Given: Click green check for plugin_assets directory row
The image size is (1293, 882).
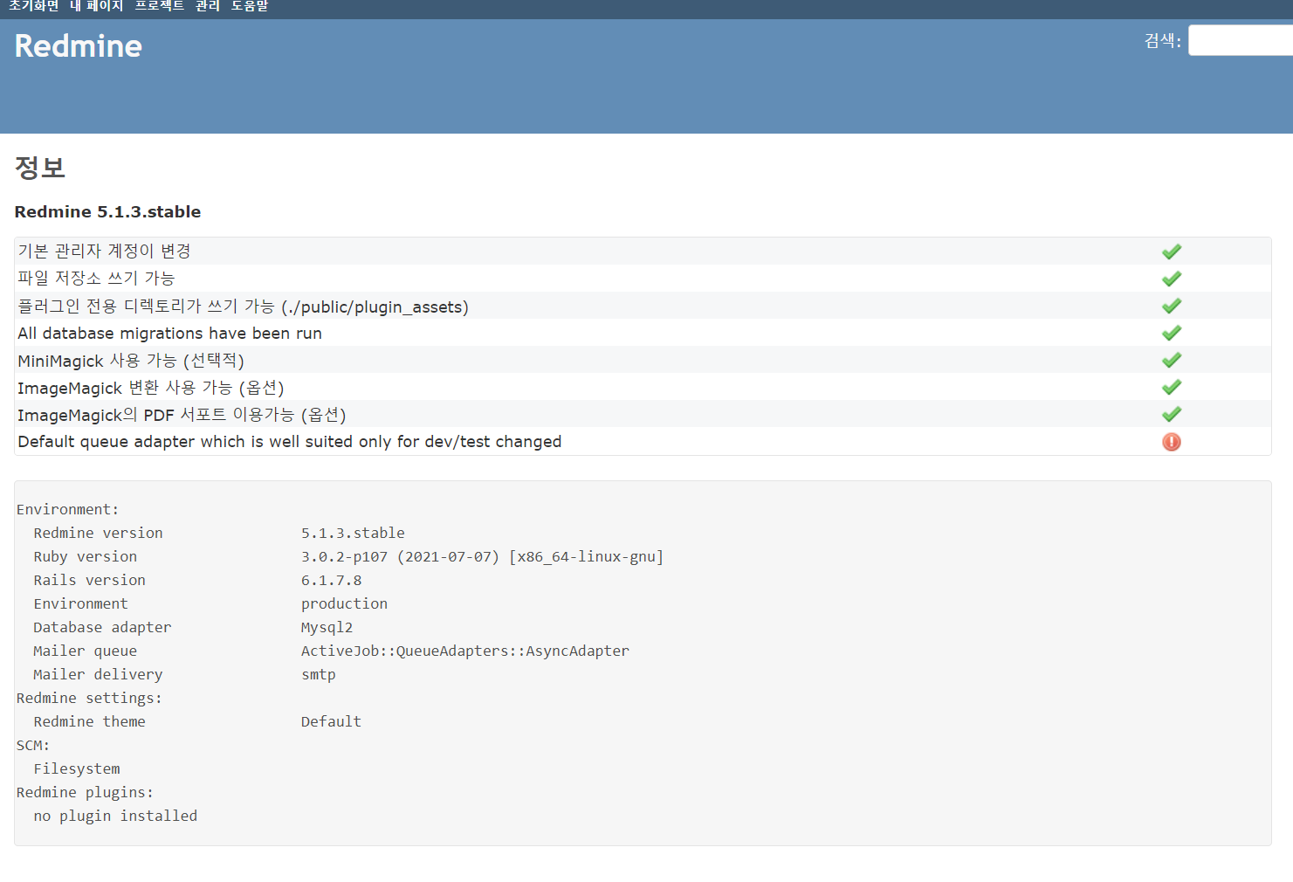Looking at the screenshot, I should coord(1172,306).
